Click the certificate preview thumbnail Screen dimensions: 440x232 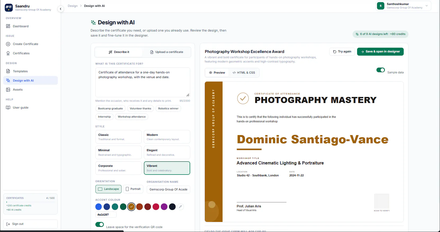coord(304,152)
